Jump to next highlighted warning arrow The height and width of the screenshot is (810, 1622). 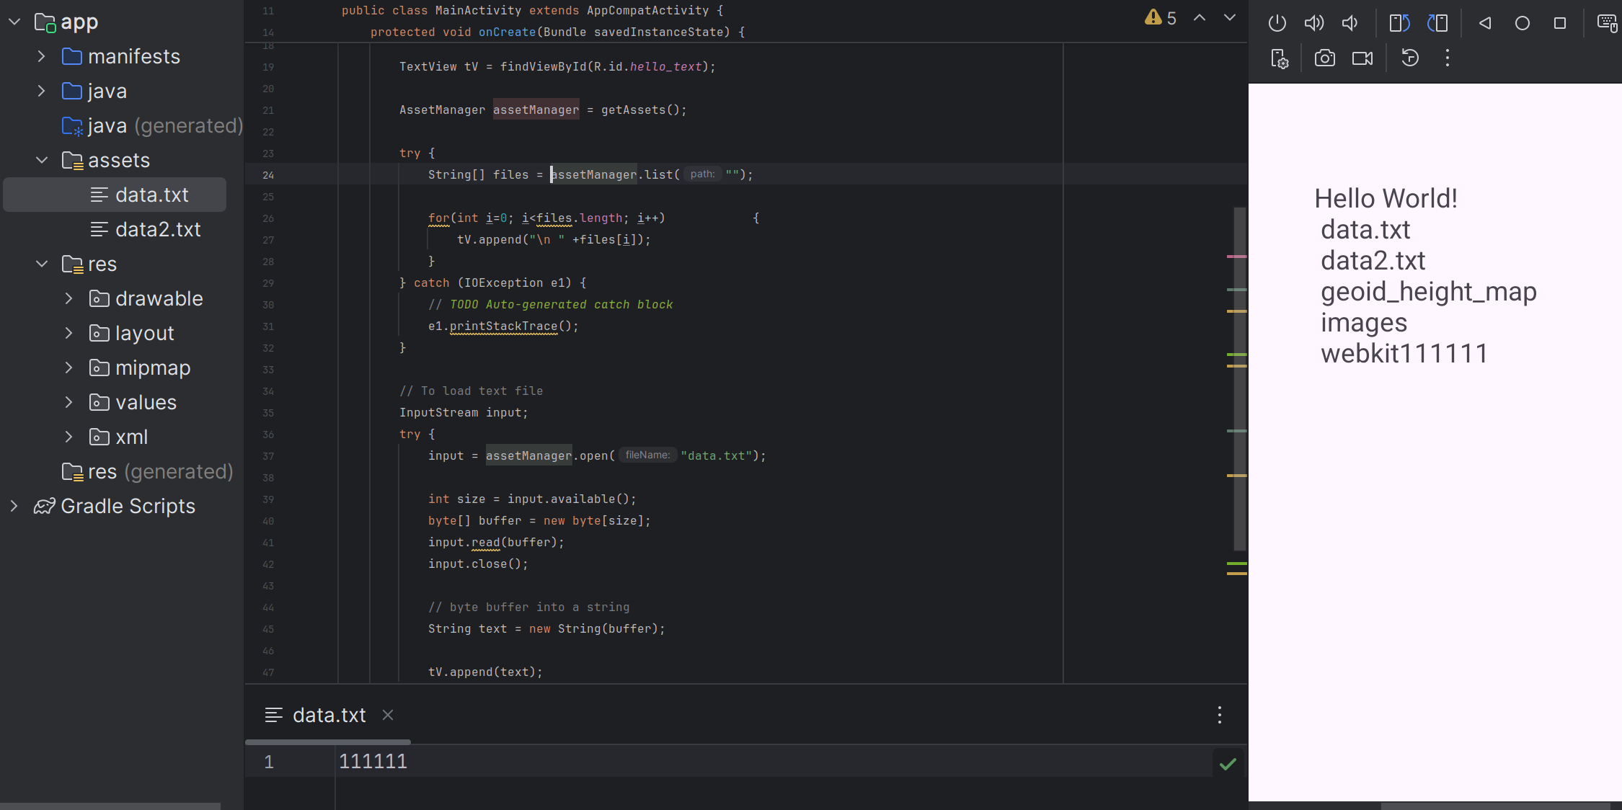1229,18
